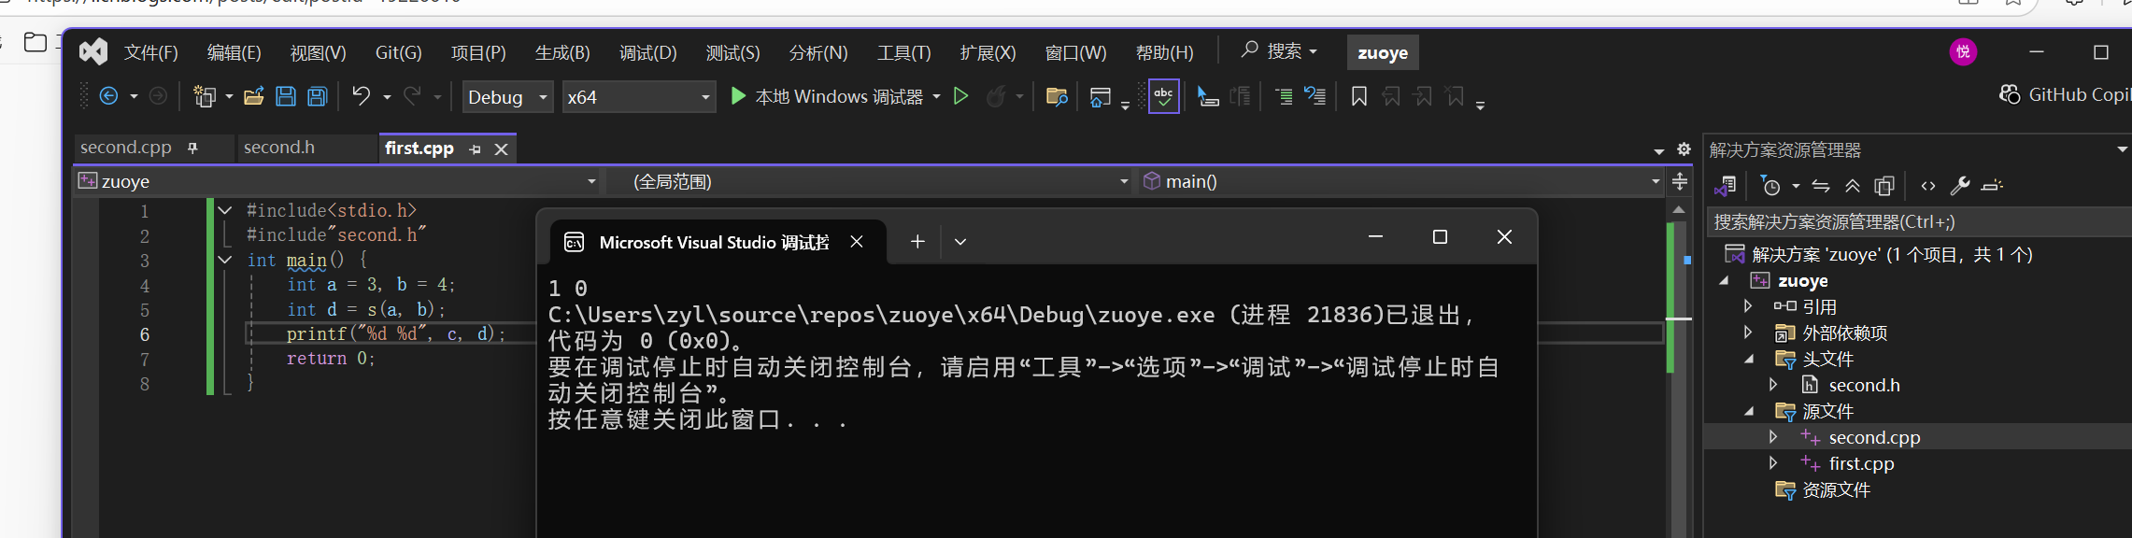Collapse all nodes in Solution Explorer

1853,186
